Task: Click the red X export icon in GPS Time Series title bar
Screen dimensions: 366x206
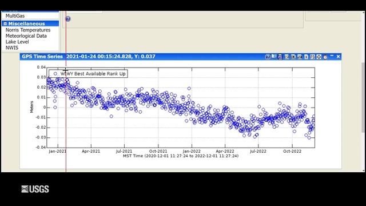Action: click(306, 57)
